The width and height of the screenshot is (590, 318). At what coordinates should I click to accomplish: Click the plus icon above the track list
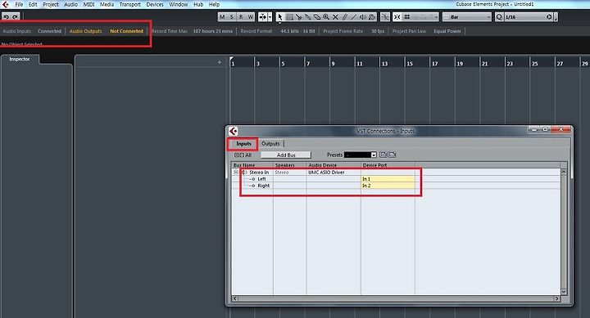tap(220, 62)
